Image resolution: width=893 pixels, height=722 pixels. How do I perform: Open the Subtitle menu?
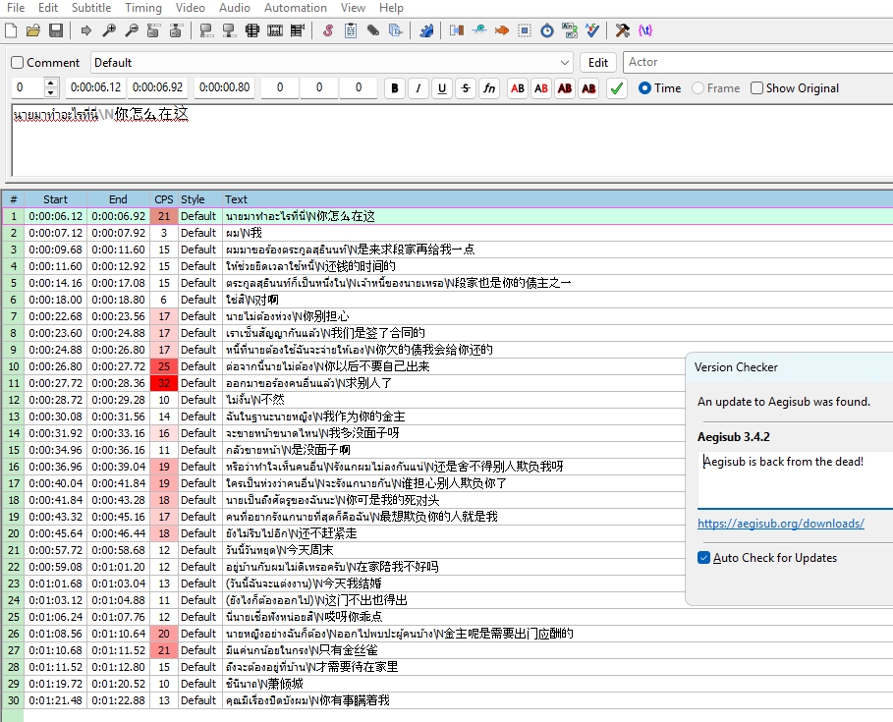click(x=91, y=8)
